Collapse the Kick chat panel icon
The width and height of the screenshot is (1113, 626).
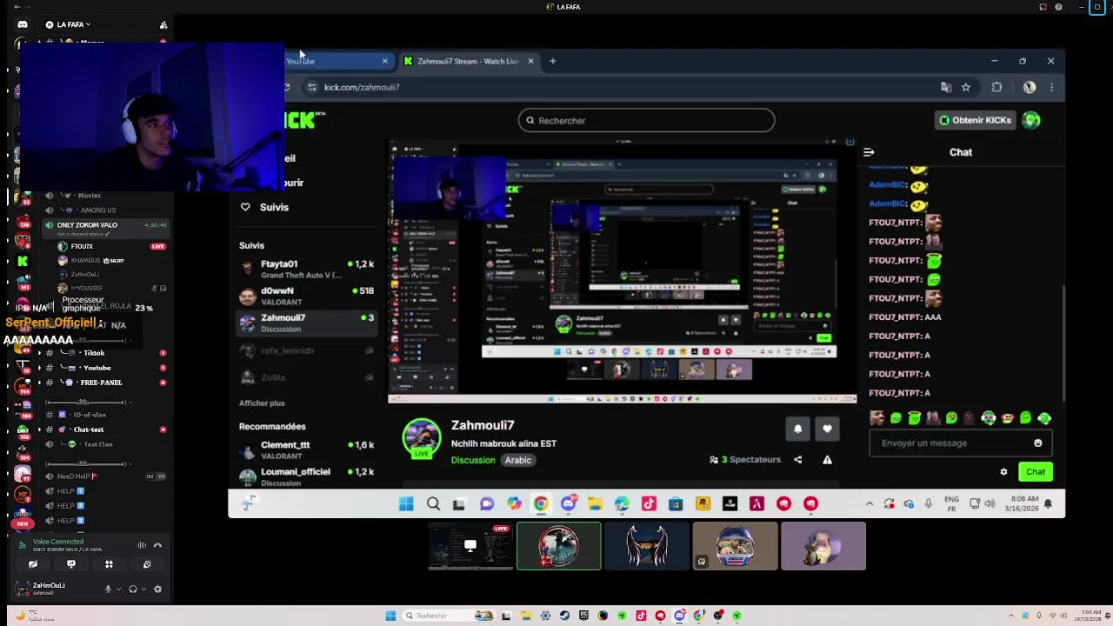click(869, 152)
